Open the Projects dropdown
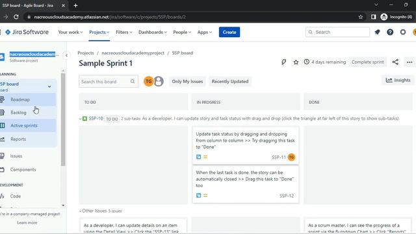416x234 pixels. (x=99, y=32)
